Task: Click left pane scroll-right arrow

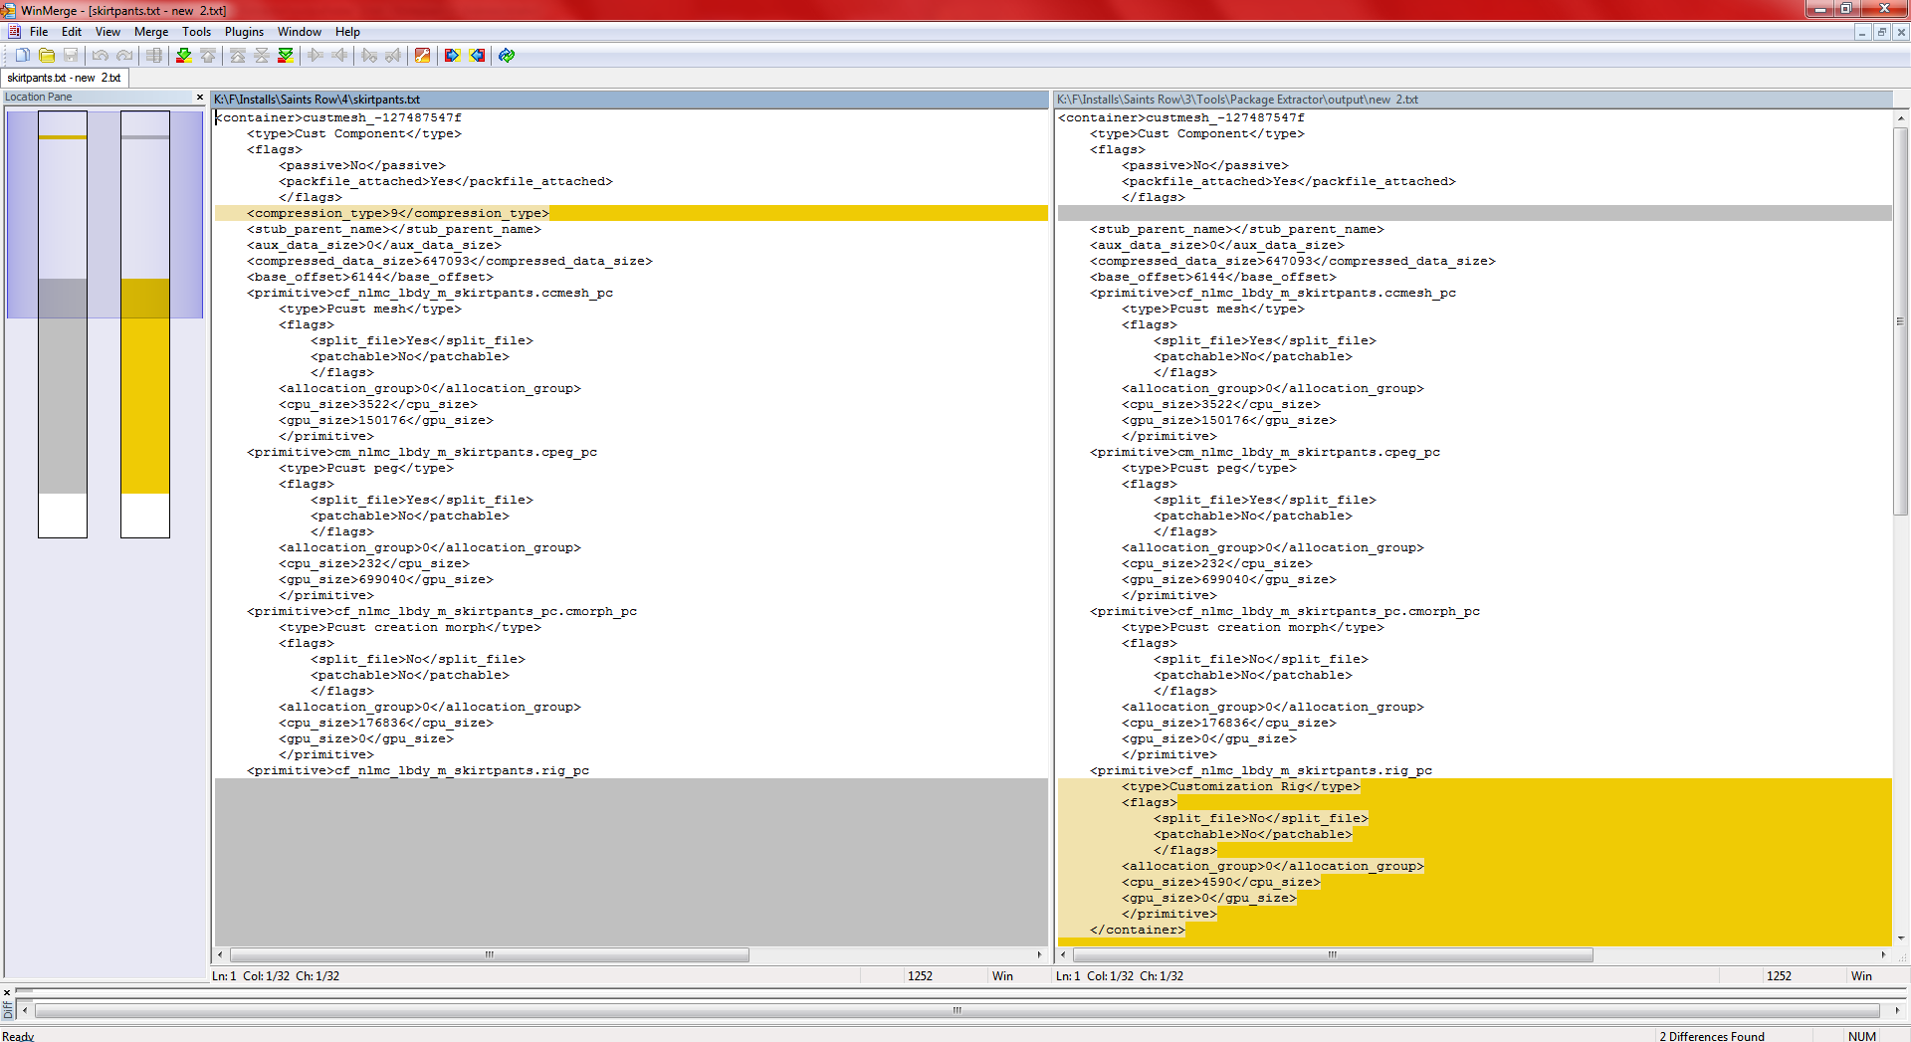Action: [x=1040, y=954]
